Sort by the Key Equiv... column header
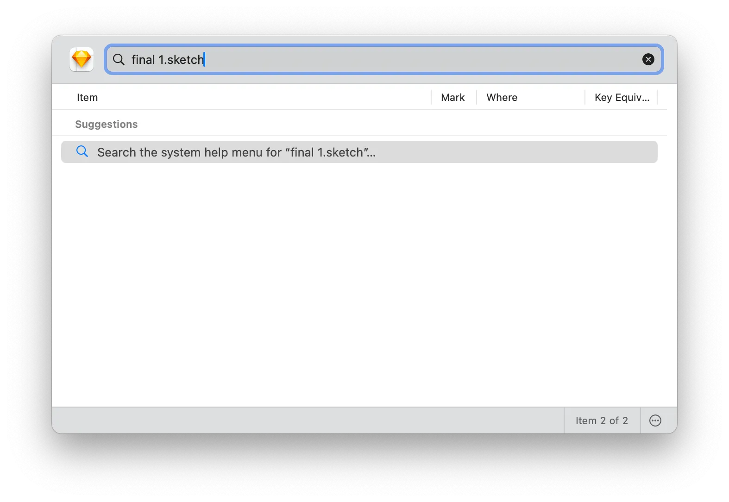This screenshot has height=502, width=729. [622, 97]
